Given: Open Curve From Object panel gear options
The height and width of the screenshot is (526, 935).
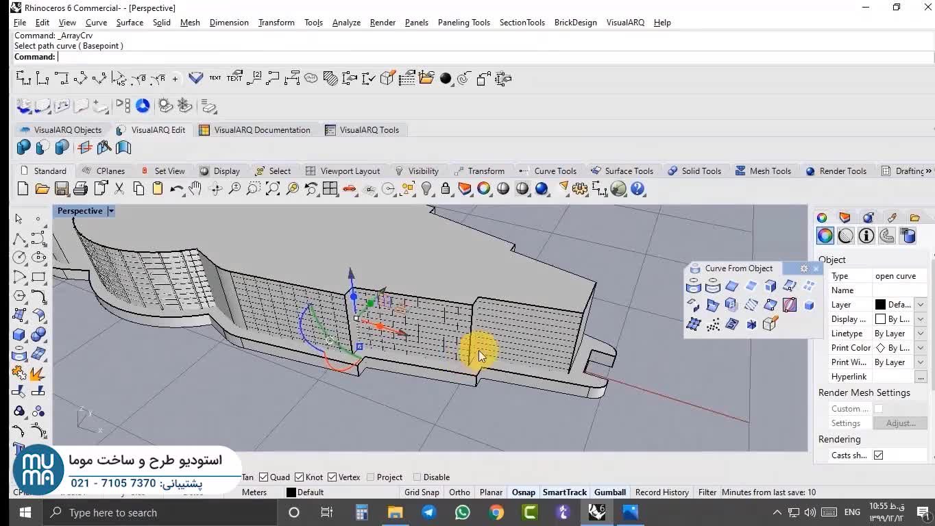Looking at the screenshot, I should click(804, 268).
